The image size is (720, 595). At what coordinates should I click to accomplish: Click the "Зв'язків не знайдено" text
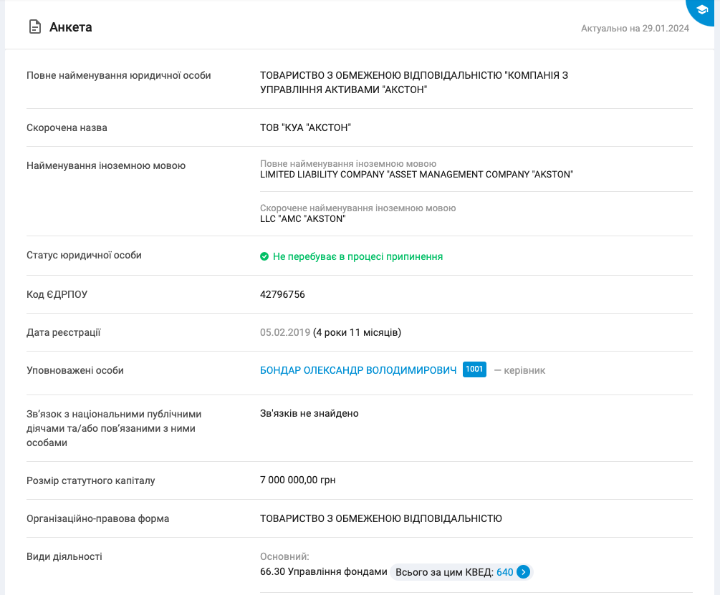pos(309,413)
